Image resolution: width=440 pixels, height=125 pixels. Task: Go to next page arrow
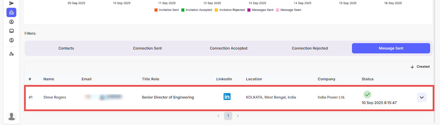238,116
